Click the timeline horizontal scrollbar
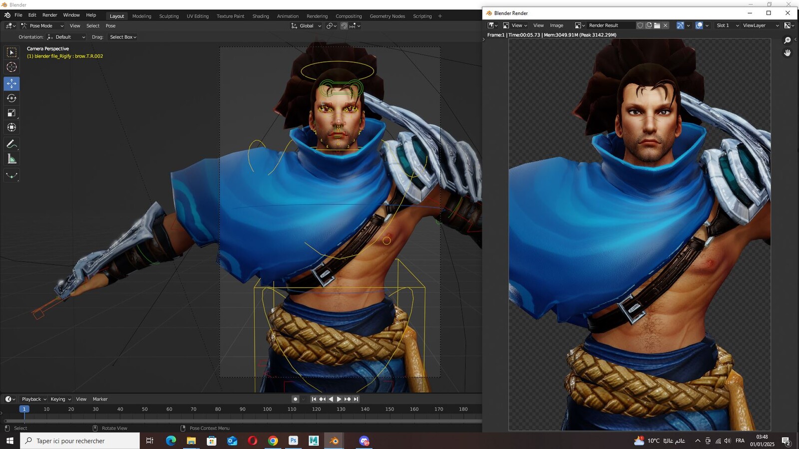 coord(243,421)
